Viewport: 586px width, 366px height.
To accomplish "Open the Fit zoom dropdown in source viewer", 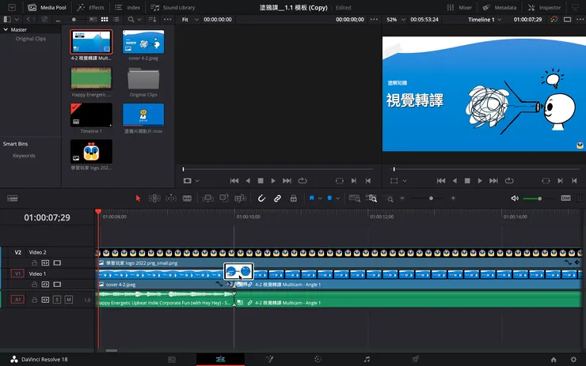I will 188,19.
